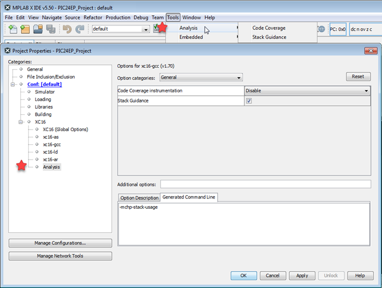
Task: Click into the Additional options field
Action: coord(265,184)
